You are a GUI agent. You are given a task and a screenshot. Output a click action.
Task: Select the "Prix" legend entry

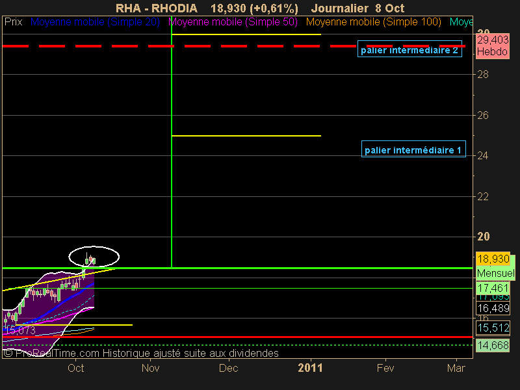(x=13, y=22)
